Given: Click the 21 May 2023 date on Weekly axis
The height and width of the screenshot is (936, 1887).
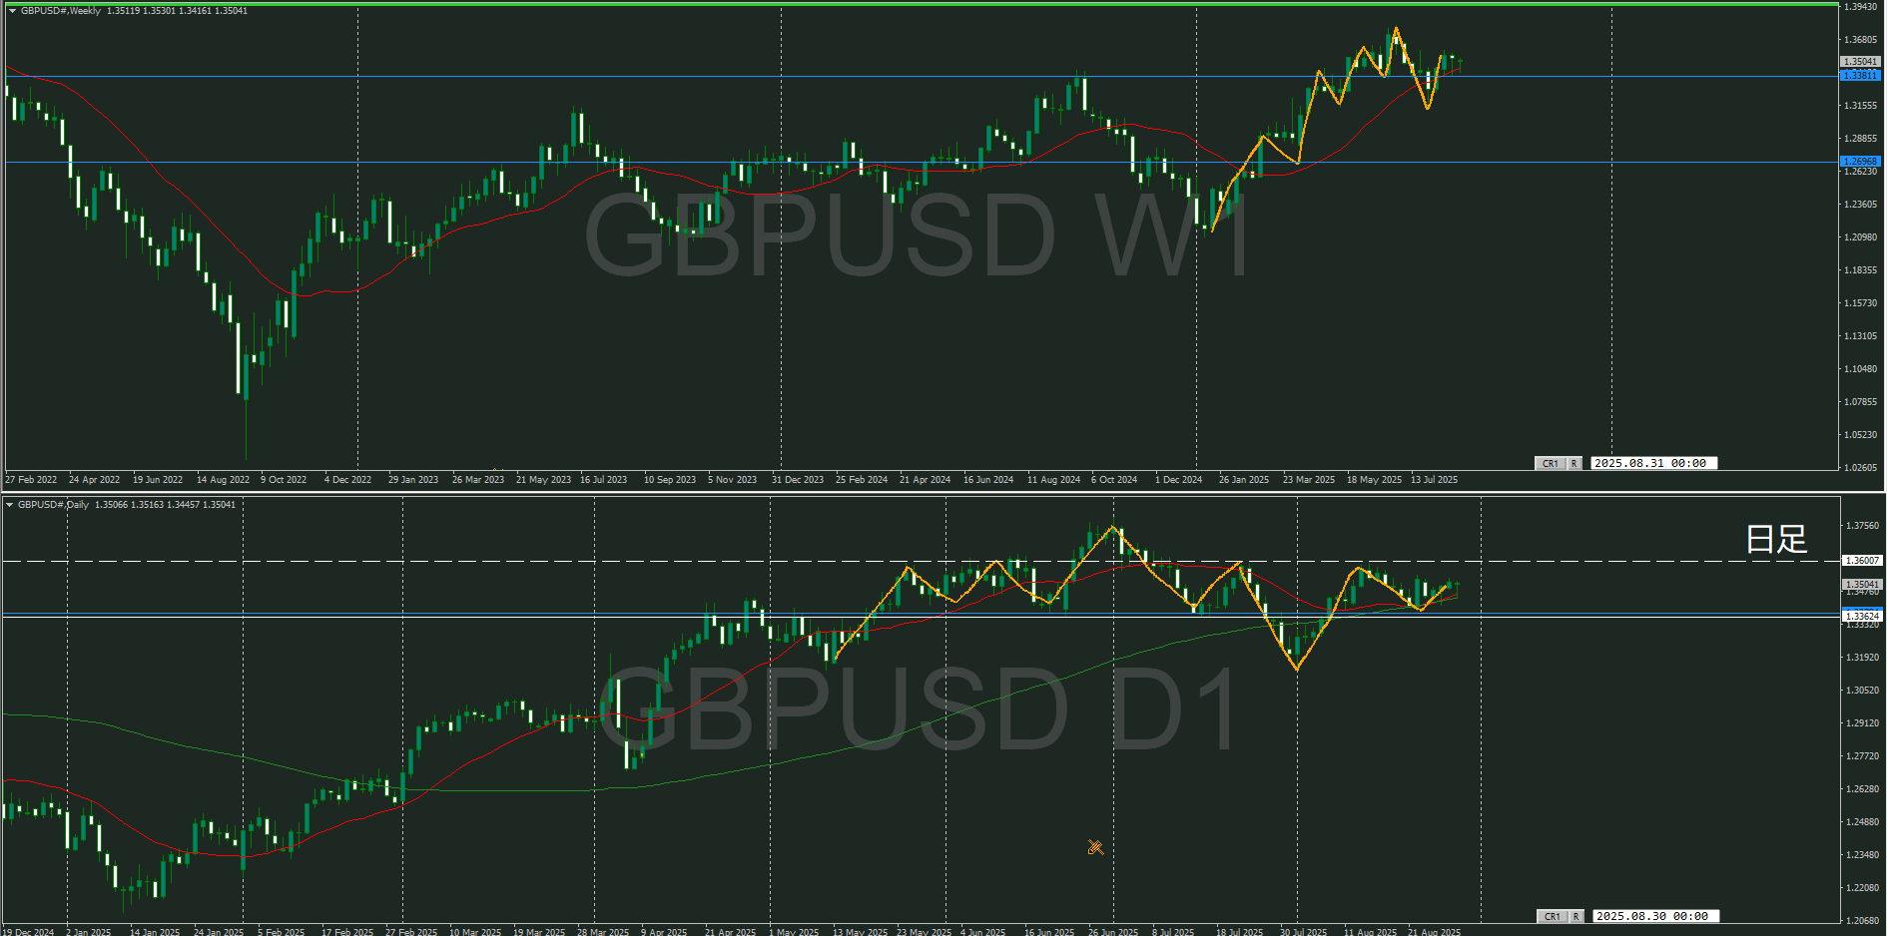Looking at the screenshot, I should (543, 480).
